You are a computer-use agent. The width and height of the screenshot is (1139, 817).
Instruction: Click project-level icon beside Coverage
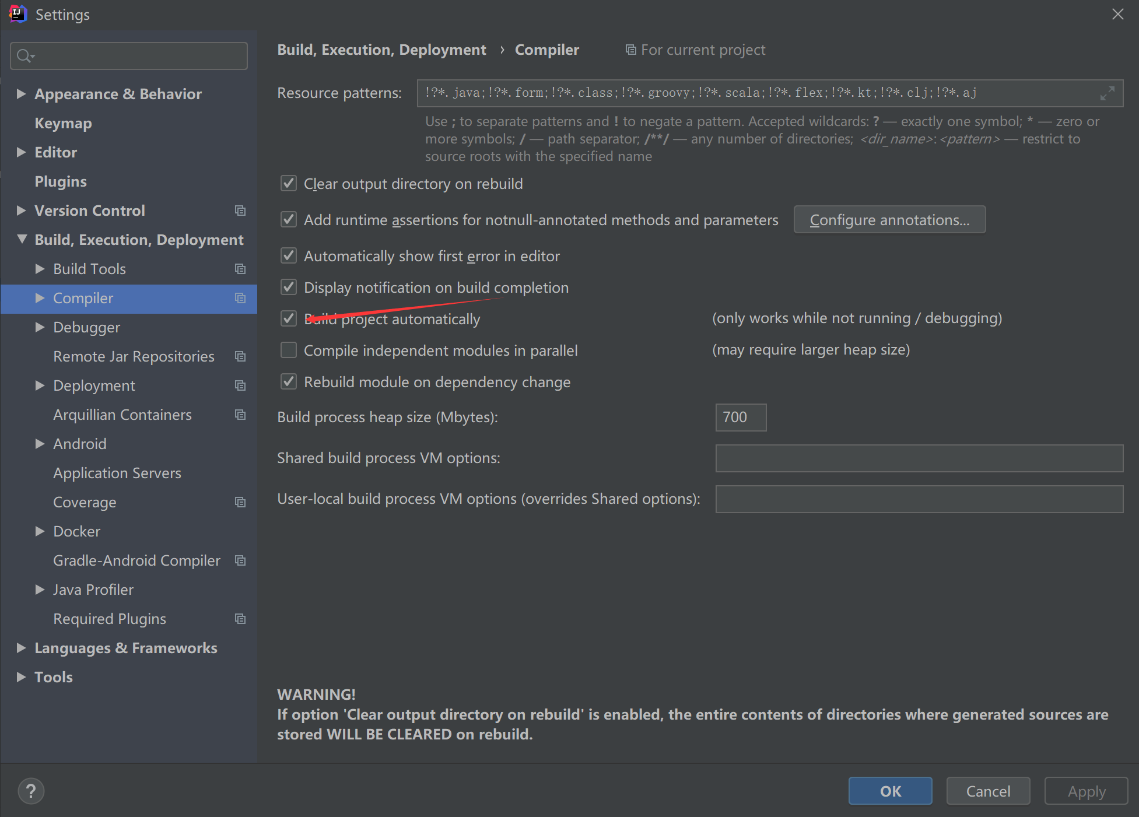(x=240, y=502)
